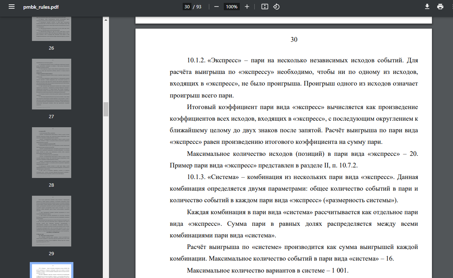Open page 29 thumbnail

[51, 221]
